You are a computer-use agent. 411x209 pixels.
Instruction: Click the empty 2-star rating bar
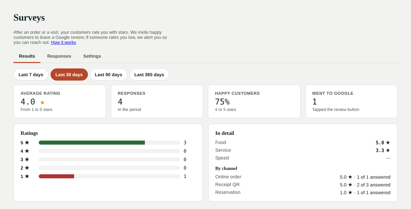pyautogui.click(x=109, y=168)
